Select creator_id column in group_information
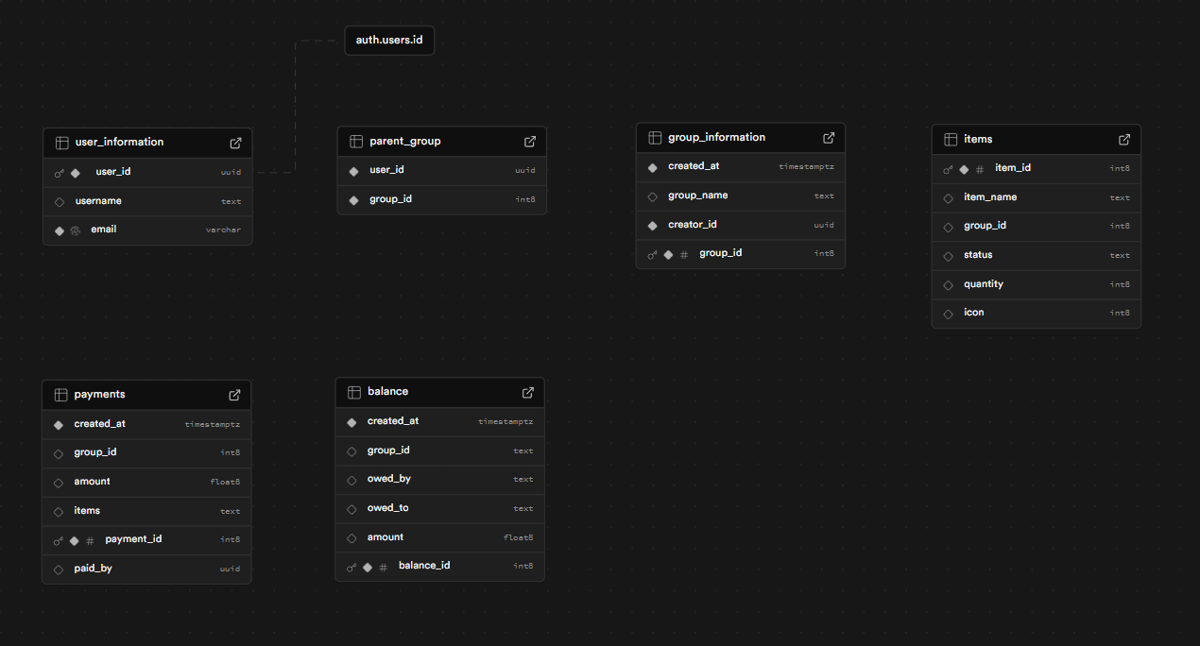 click(692, 225)
